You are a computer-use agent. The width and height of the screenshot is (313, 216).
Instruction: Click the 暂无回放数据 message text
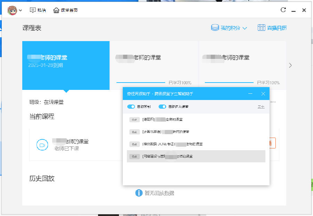click(x=159, y=193)
